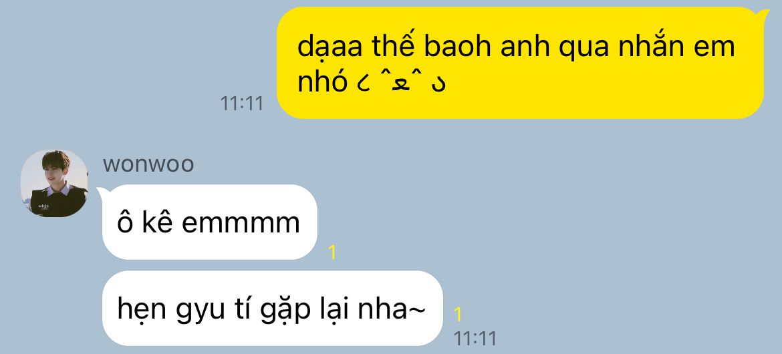The width and height of the screenshot is (782, 354).
Task: Select the yellow sent message bubble
Action: point(520,63)
